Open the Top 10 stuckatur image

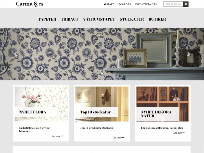[x=102, y=104]
